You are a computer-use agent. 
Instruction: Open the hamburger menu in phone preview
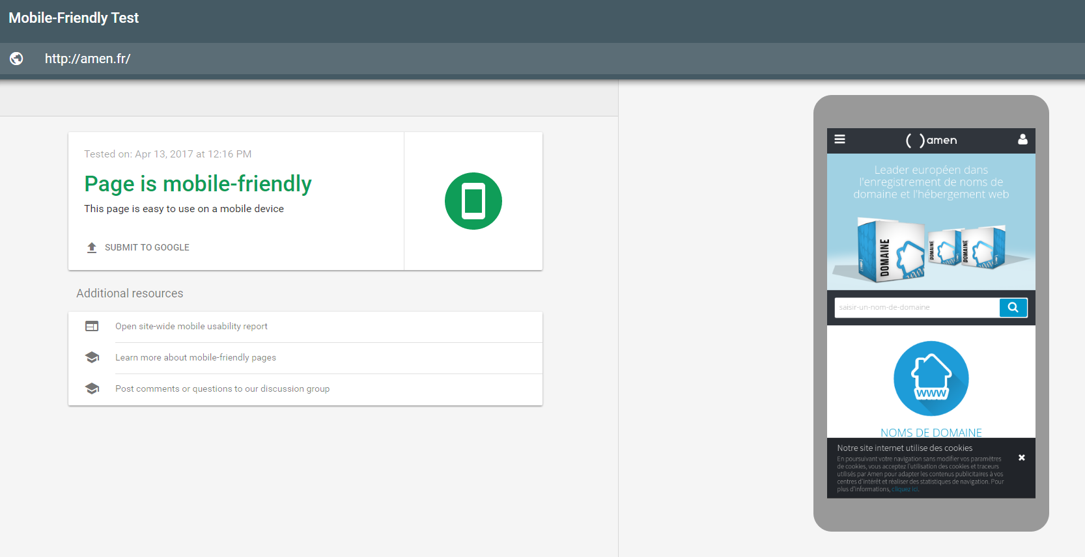[x=840, y=139]
